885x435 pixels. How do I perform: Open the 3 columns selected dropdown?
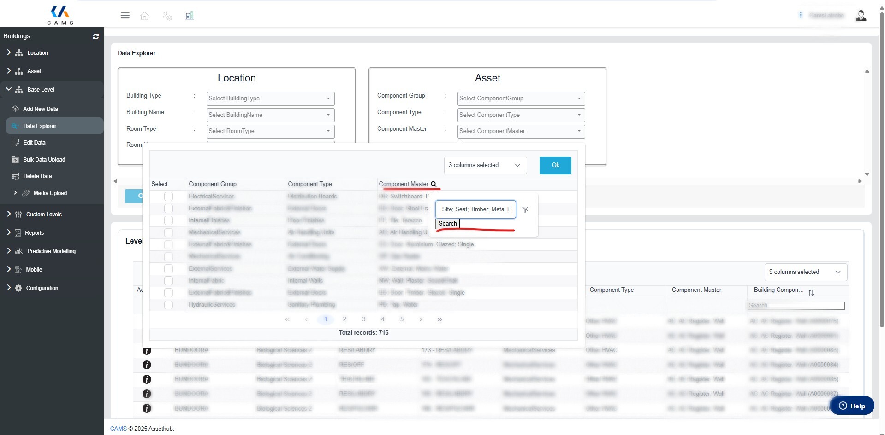click(485, 165)
